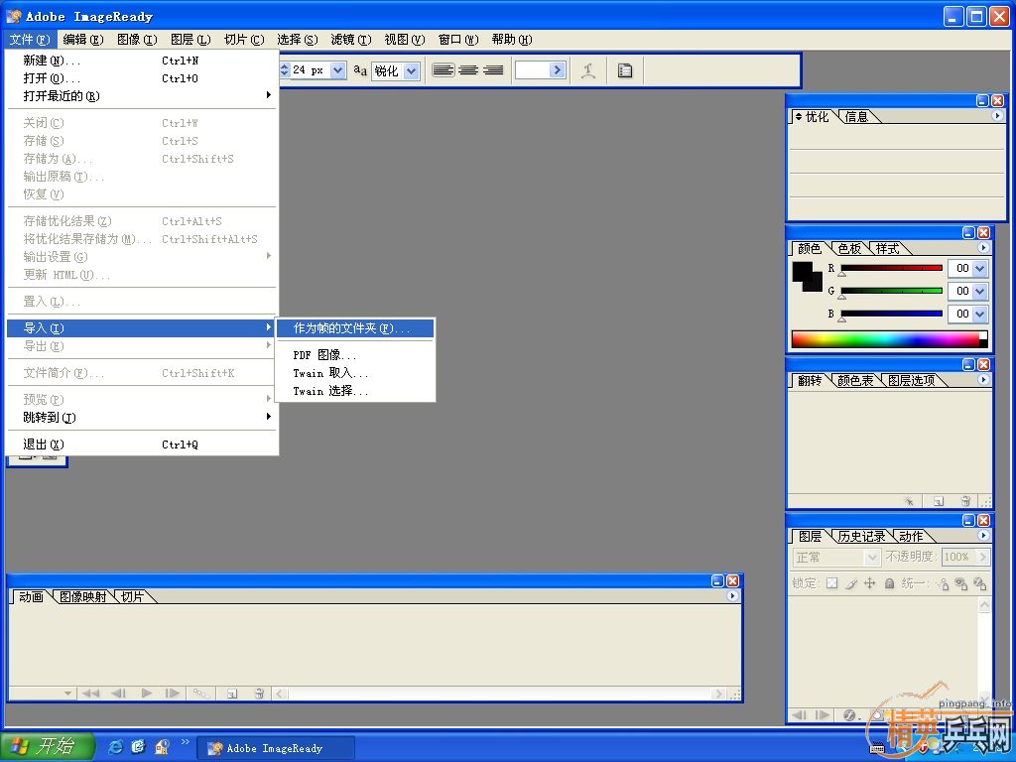Click the red R slider track

click(x=891, y=268)
